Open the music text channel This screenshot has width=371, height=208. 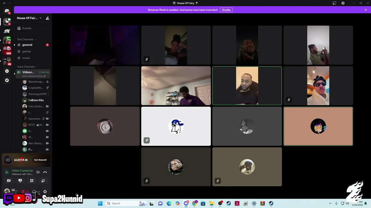[x=33, y=58]
